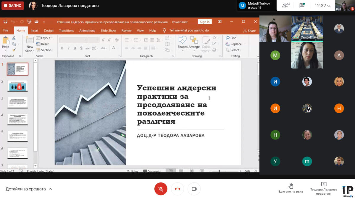Open the Help tab
The width and height of the screenshot is (355, 199).
tap(152, 30)
